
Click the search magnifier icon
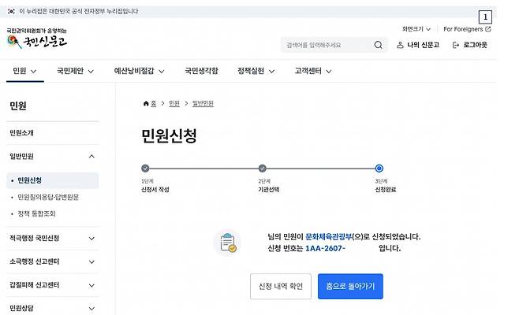(378, 45)
